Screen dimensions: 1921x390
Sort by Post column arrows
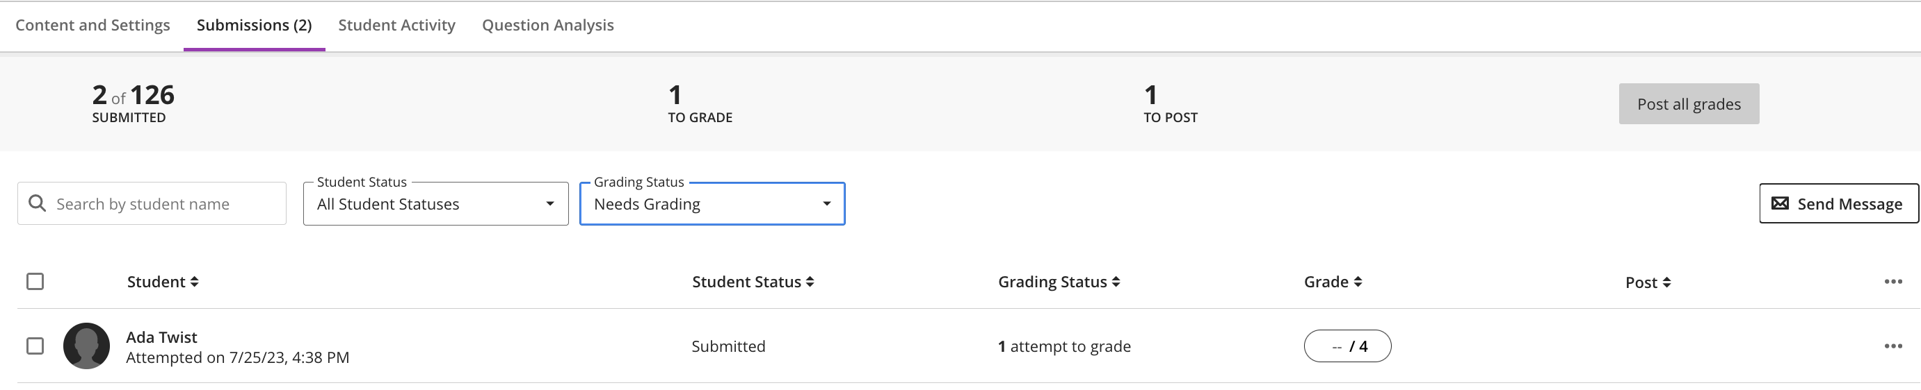1666,283
